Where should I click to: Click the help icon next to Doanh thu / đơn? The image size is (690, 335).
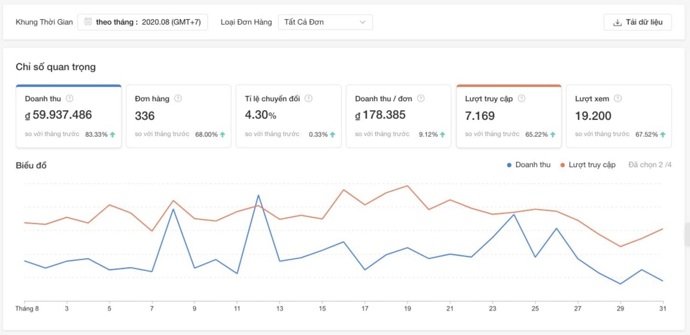[421, 99]
